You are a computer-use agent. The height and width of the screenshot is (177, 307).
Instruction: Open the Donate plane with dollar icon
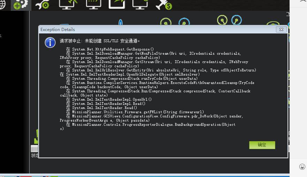164,5
